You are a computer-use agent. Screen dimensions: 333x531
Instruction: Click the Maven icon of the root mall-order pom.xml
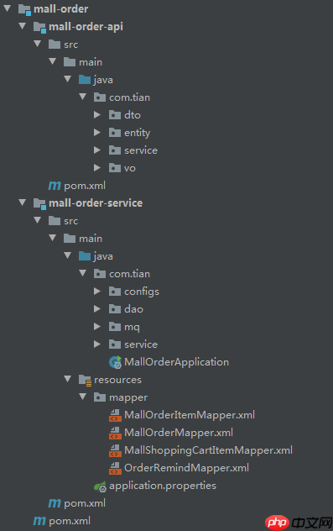(x=39, y=521)
